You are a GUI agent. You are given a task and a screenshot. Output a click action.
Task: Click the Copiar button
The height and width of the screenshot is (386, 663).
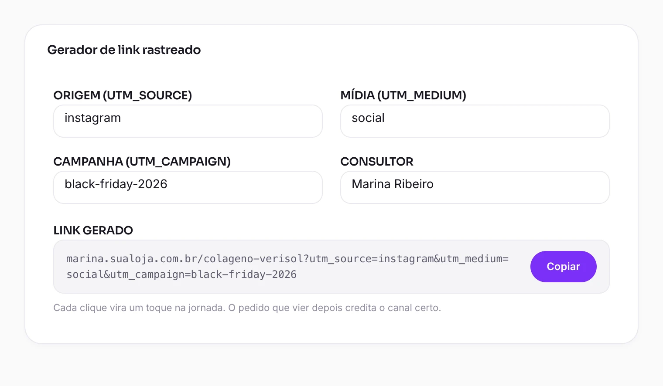tap(563, 267)
